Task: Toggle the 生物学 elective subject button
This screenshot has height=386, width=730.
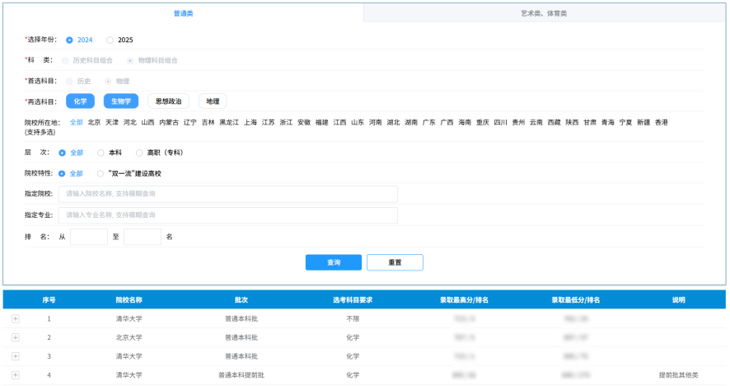Action: tap(120, 101)
